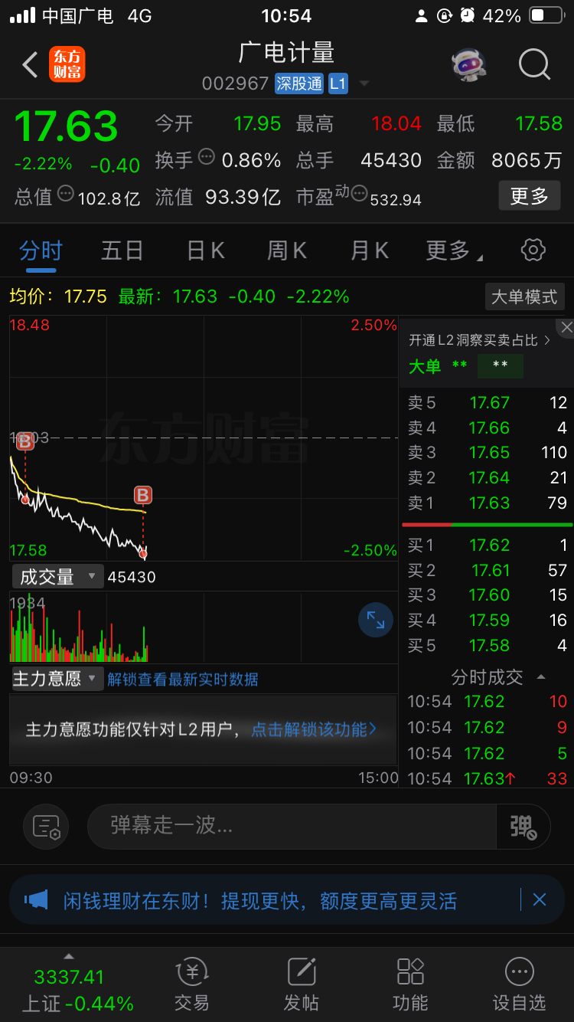Open the 总值 info icon

click(x=66, y=194)
